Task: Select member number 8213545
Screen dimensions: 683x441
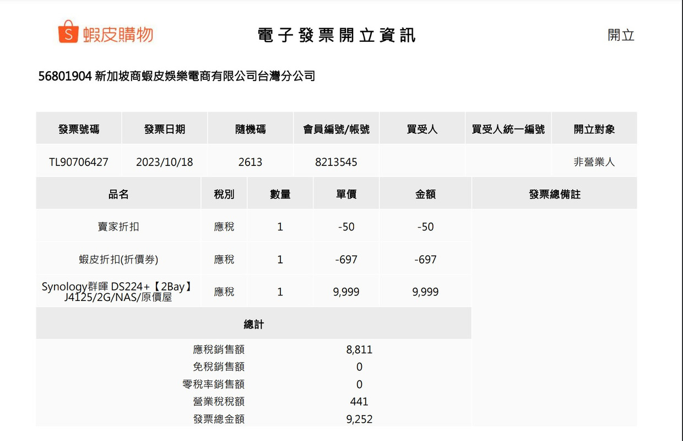Action: [x=337, y=162]
